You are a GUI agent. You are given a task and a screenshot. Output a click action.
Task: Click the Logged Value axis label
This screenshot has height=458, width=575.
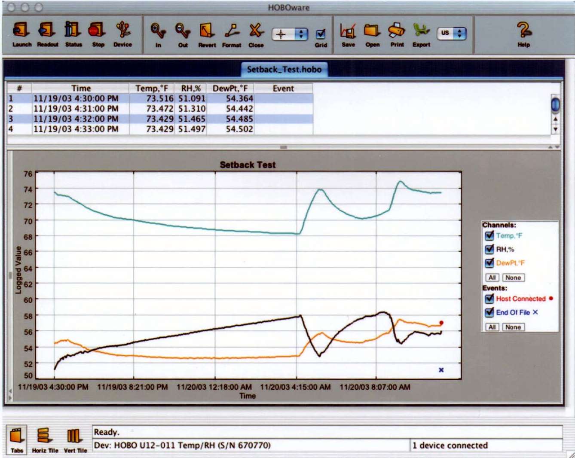click(x=18, y=270)
